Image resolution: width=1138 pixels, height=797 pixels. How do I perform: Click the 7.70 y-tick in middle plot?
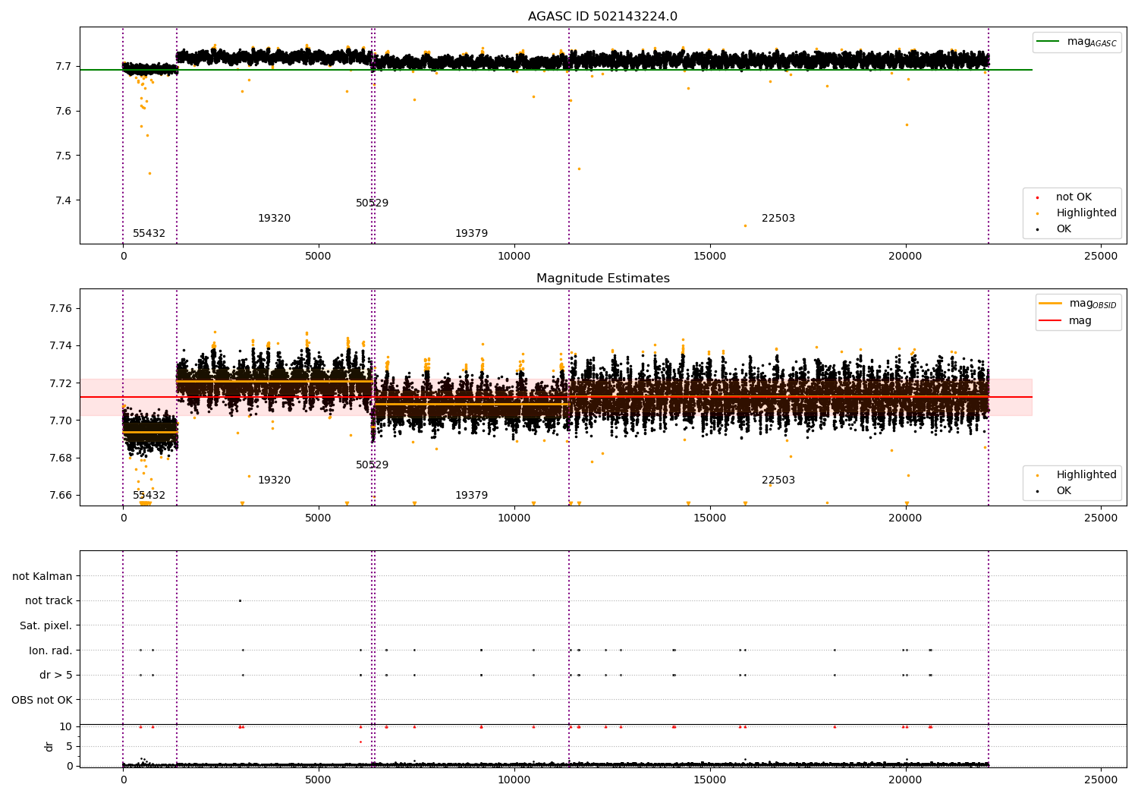point(61,421)
